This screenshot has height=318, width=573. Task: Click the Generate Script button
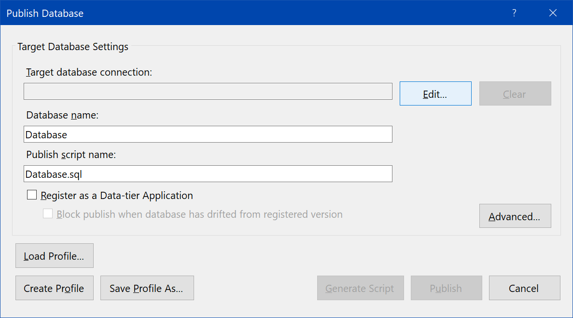point(360,288)
